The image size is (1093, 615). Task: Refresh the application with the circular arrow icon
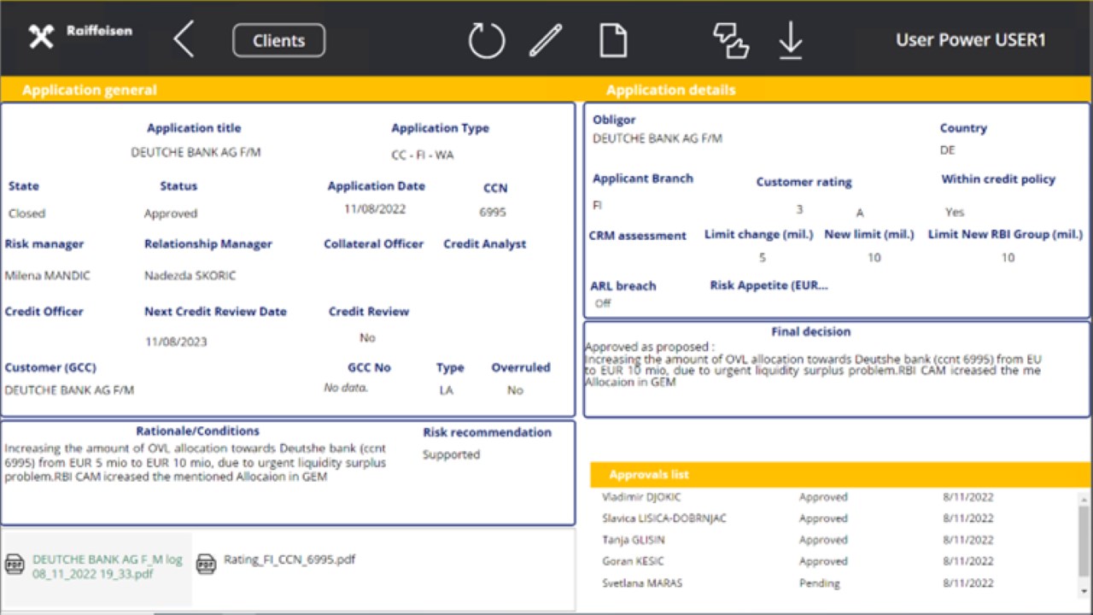tap(487, 40)
